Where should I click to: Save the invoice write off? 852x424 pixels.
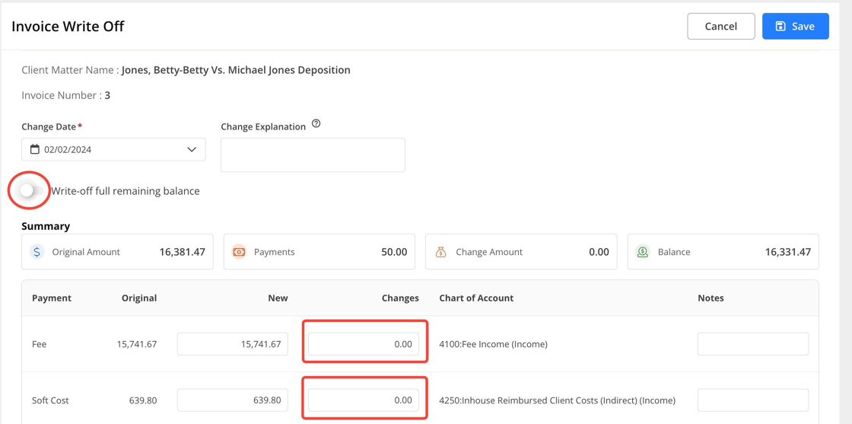(x=796, y=26)
